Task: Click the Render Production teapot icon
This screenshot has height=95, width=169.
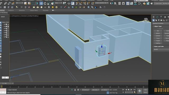Action: coord(152,3)
